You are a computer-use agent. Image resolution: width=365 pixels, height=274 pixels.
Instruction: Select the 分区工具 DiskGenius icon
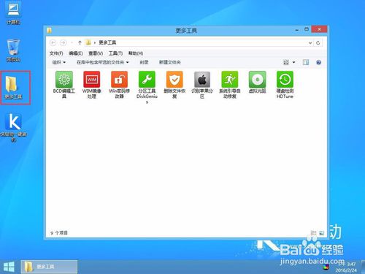(x=147, y=80)
